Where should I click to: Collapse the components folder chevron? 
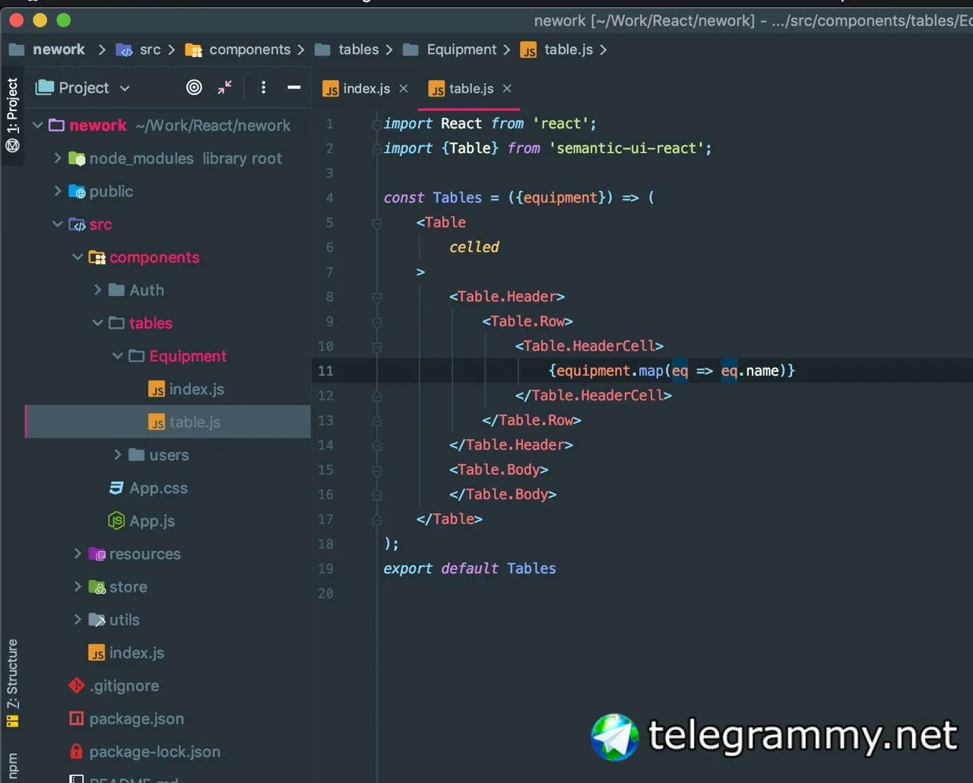78,257
